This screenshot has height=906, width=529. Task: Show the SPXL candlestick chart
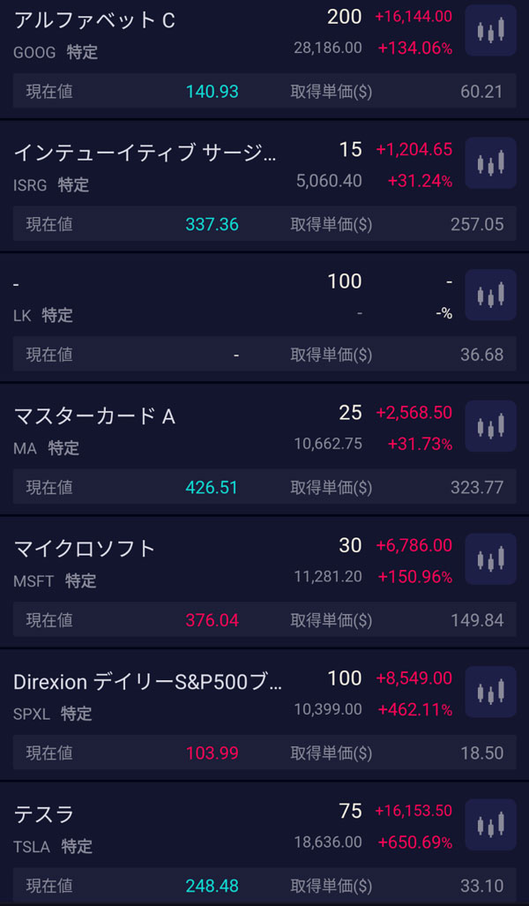[x=490, y=692]
